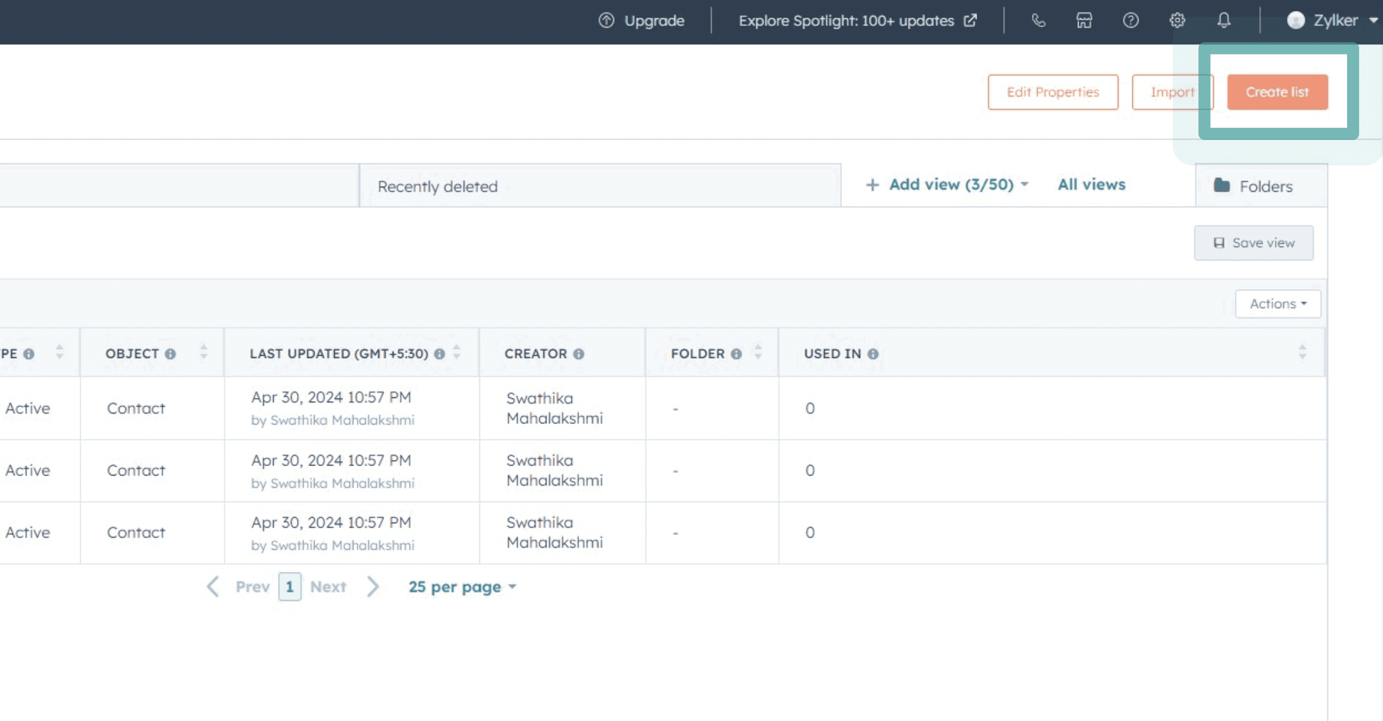Viewport: 1383px width, 721px height.
Task: Open the Actions dropdown
Action: [x=1277, y=304]
